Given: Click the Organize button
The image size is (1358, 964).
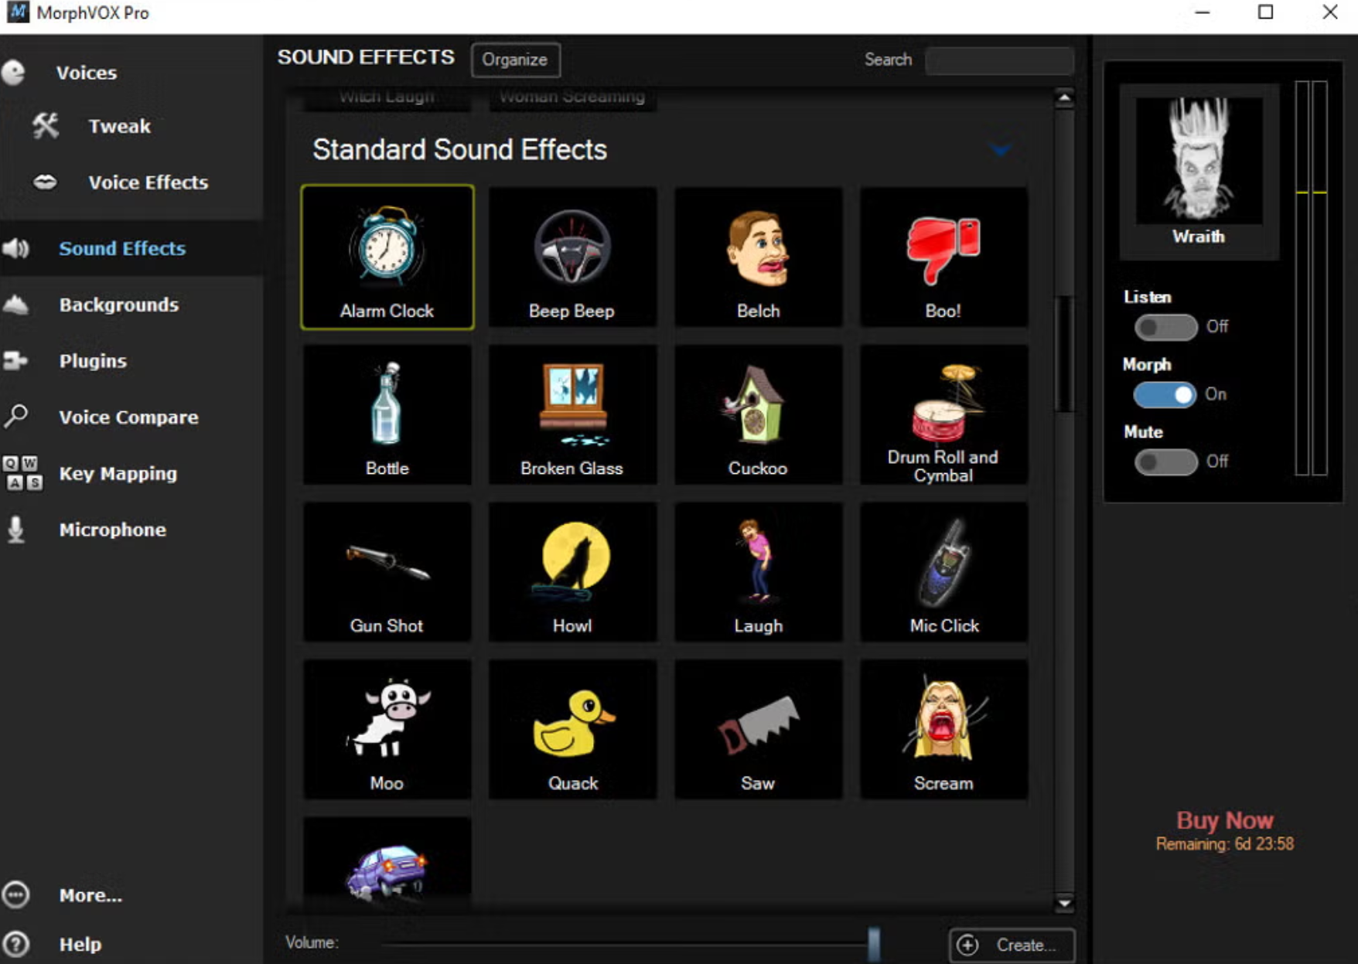Looking at the screenshot, I should tap(515, 60).
